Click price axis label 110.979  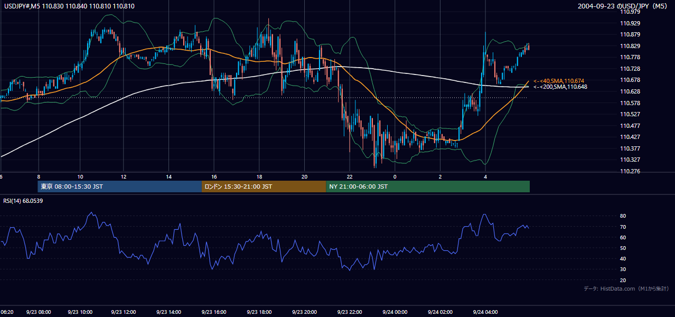pos(630,12)
